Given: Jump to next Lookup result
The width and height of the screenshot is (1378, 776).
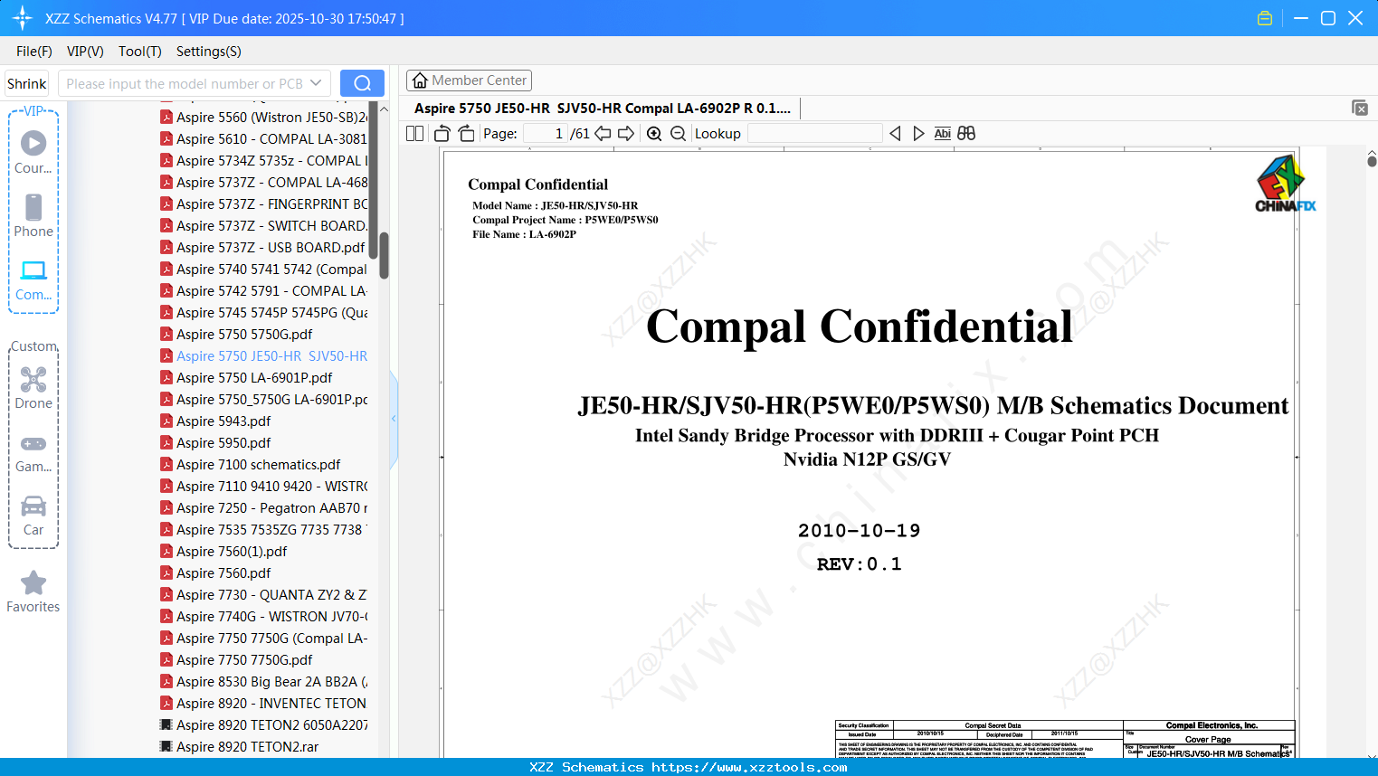Looking at the screenshot, I should point(918,134).
